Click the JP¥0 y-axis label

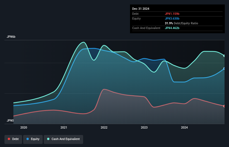pos(10,120)
